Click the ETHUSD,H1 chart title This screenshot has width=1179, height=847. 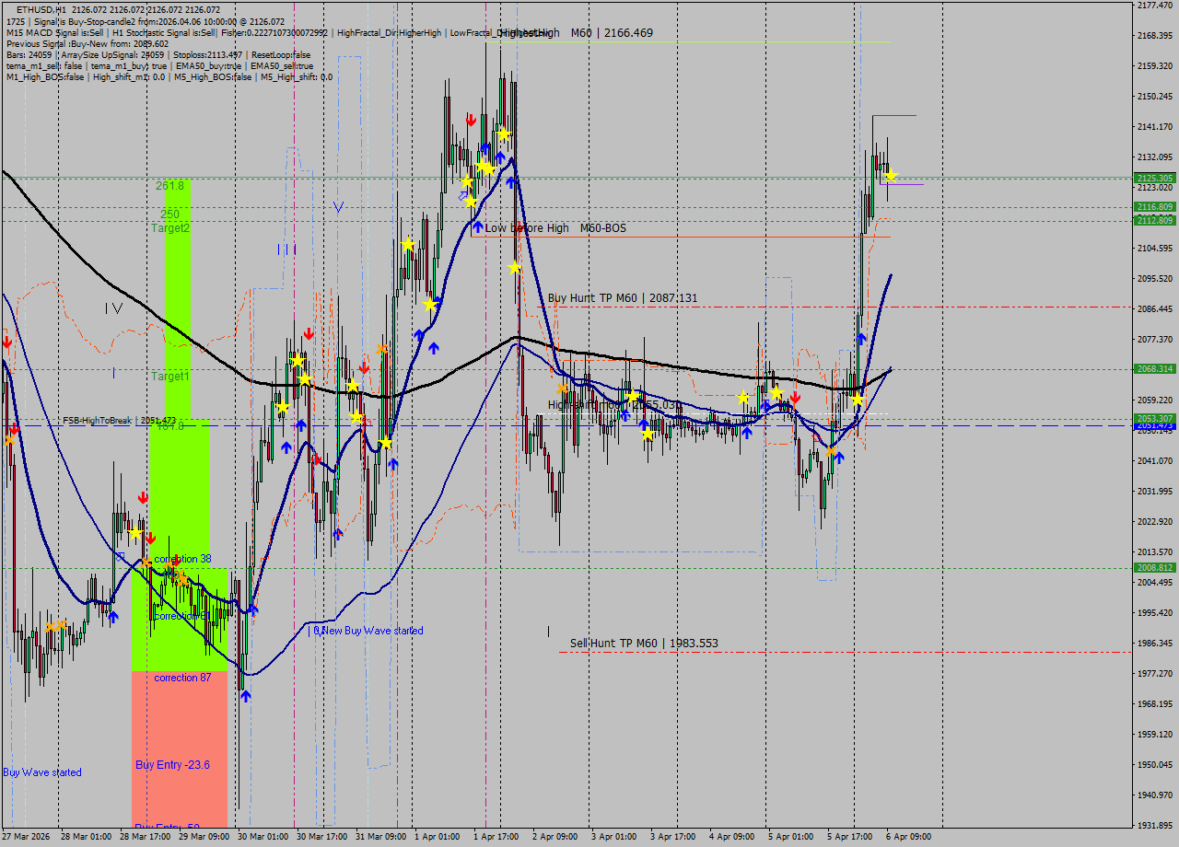click(41, 8)
